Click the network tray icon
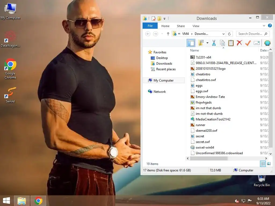 tap(243, 201)
